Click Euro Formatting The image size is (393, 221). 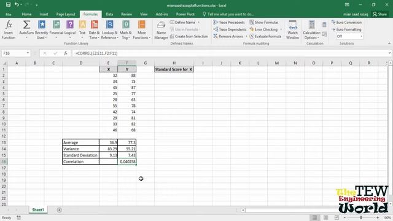click(346, 29)
